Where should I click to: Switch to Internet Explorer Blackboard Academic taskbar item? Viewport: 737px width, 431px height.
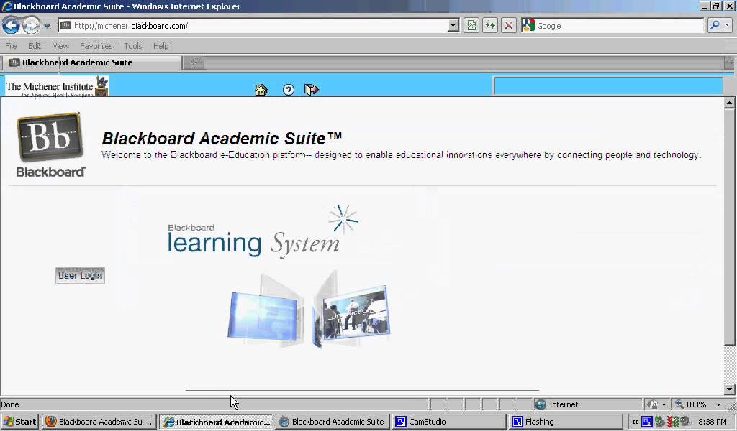216,422
